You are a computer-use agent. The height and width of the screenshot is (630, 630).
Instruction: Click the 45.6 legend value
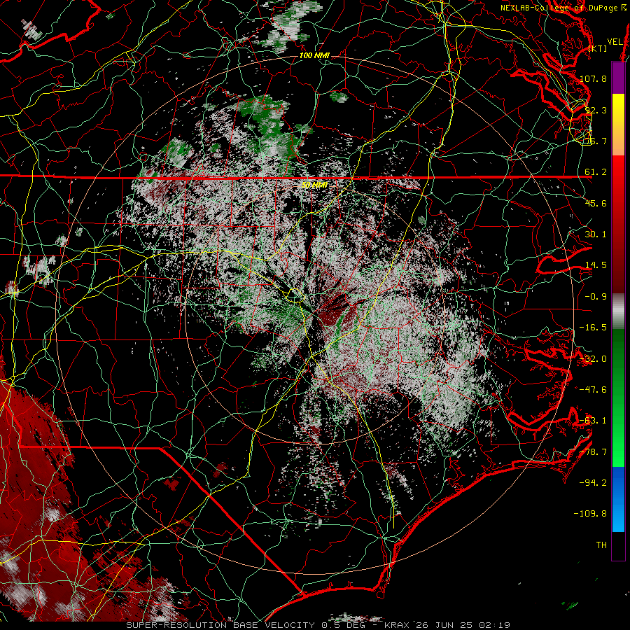point(596,203)
